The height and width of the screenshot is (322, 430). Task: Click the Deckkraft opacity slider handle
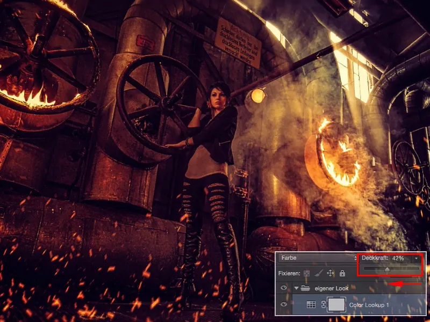[387, 270]
